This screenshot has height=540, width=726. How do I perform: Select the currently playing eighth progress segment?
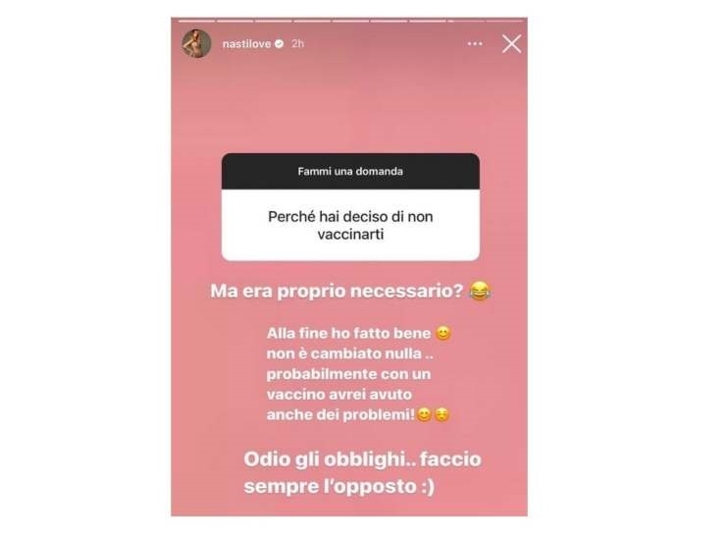tap(466, 21)
